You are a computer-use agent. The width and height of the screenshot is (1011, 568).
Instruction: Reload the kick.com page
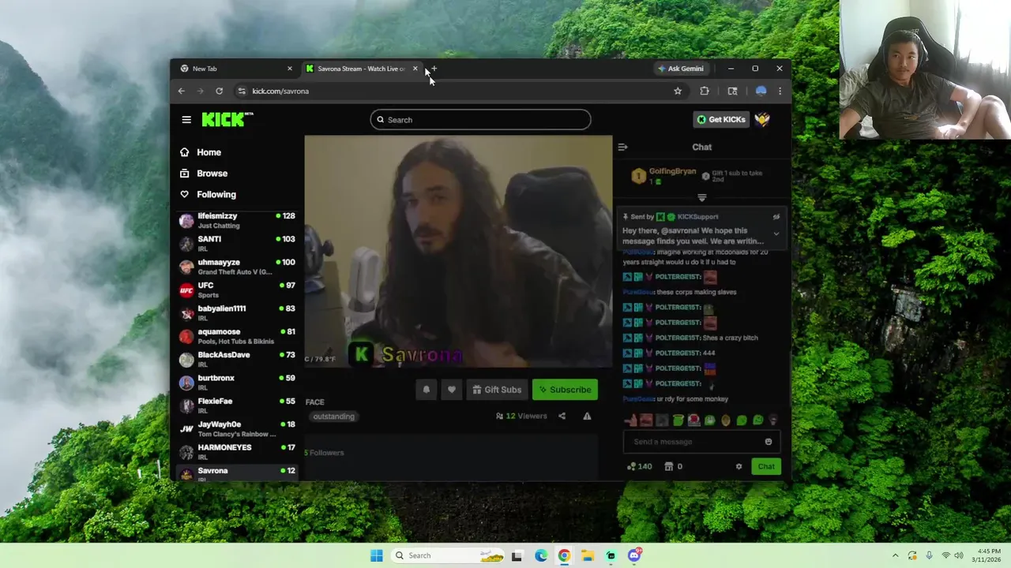point(220,91)
